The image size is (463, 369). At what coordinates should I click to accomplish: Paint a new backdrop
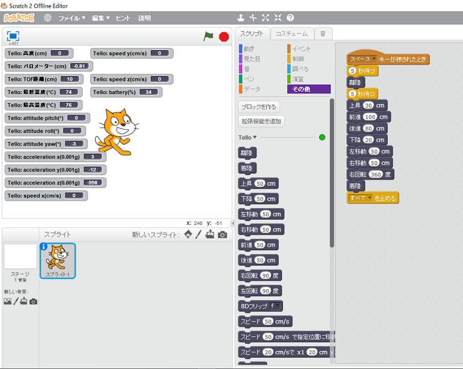click(16, 301)
